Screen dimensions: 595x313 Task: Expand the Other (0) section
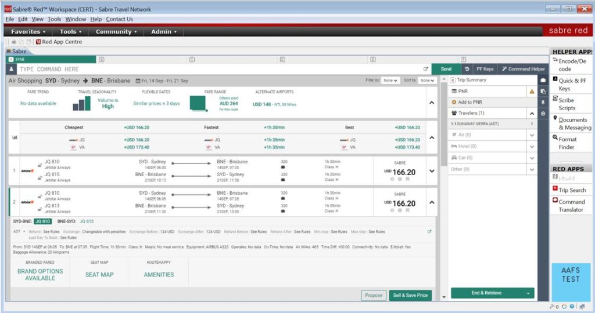[x=532, y=170]
